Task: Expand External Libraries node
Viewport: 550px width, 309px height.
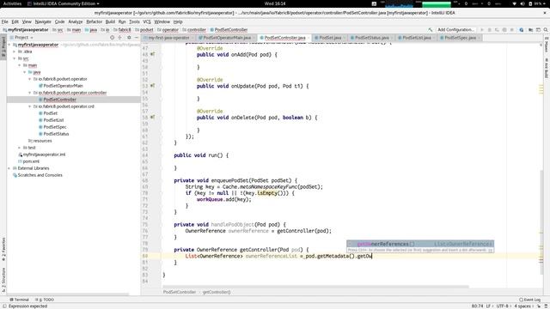Action: coord(9,168)
